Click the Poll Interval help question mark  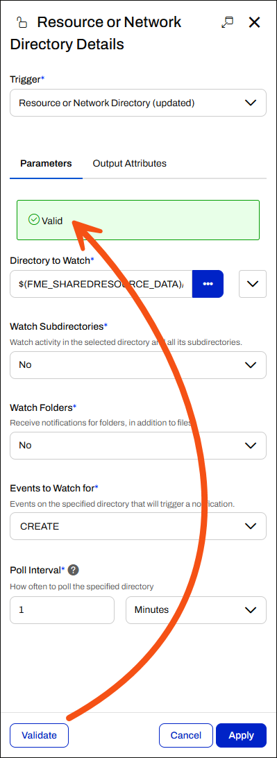pos(73,570)
